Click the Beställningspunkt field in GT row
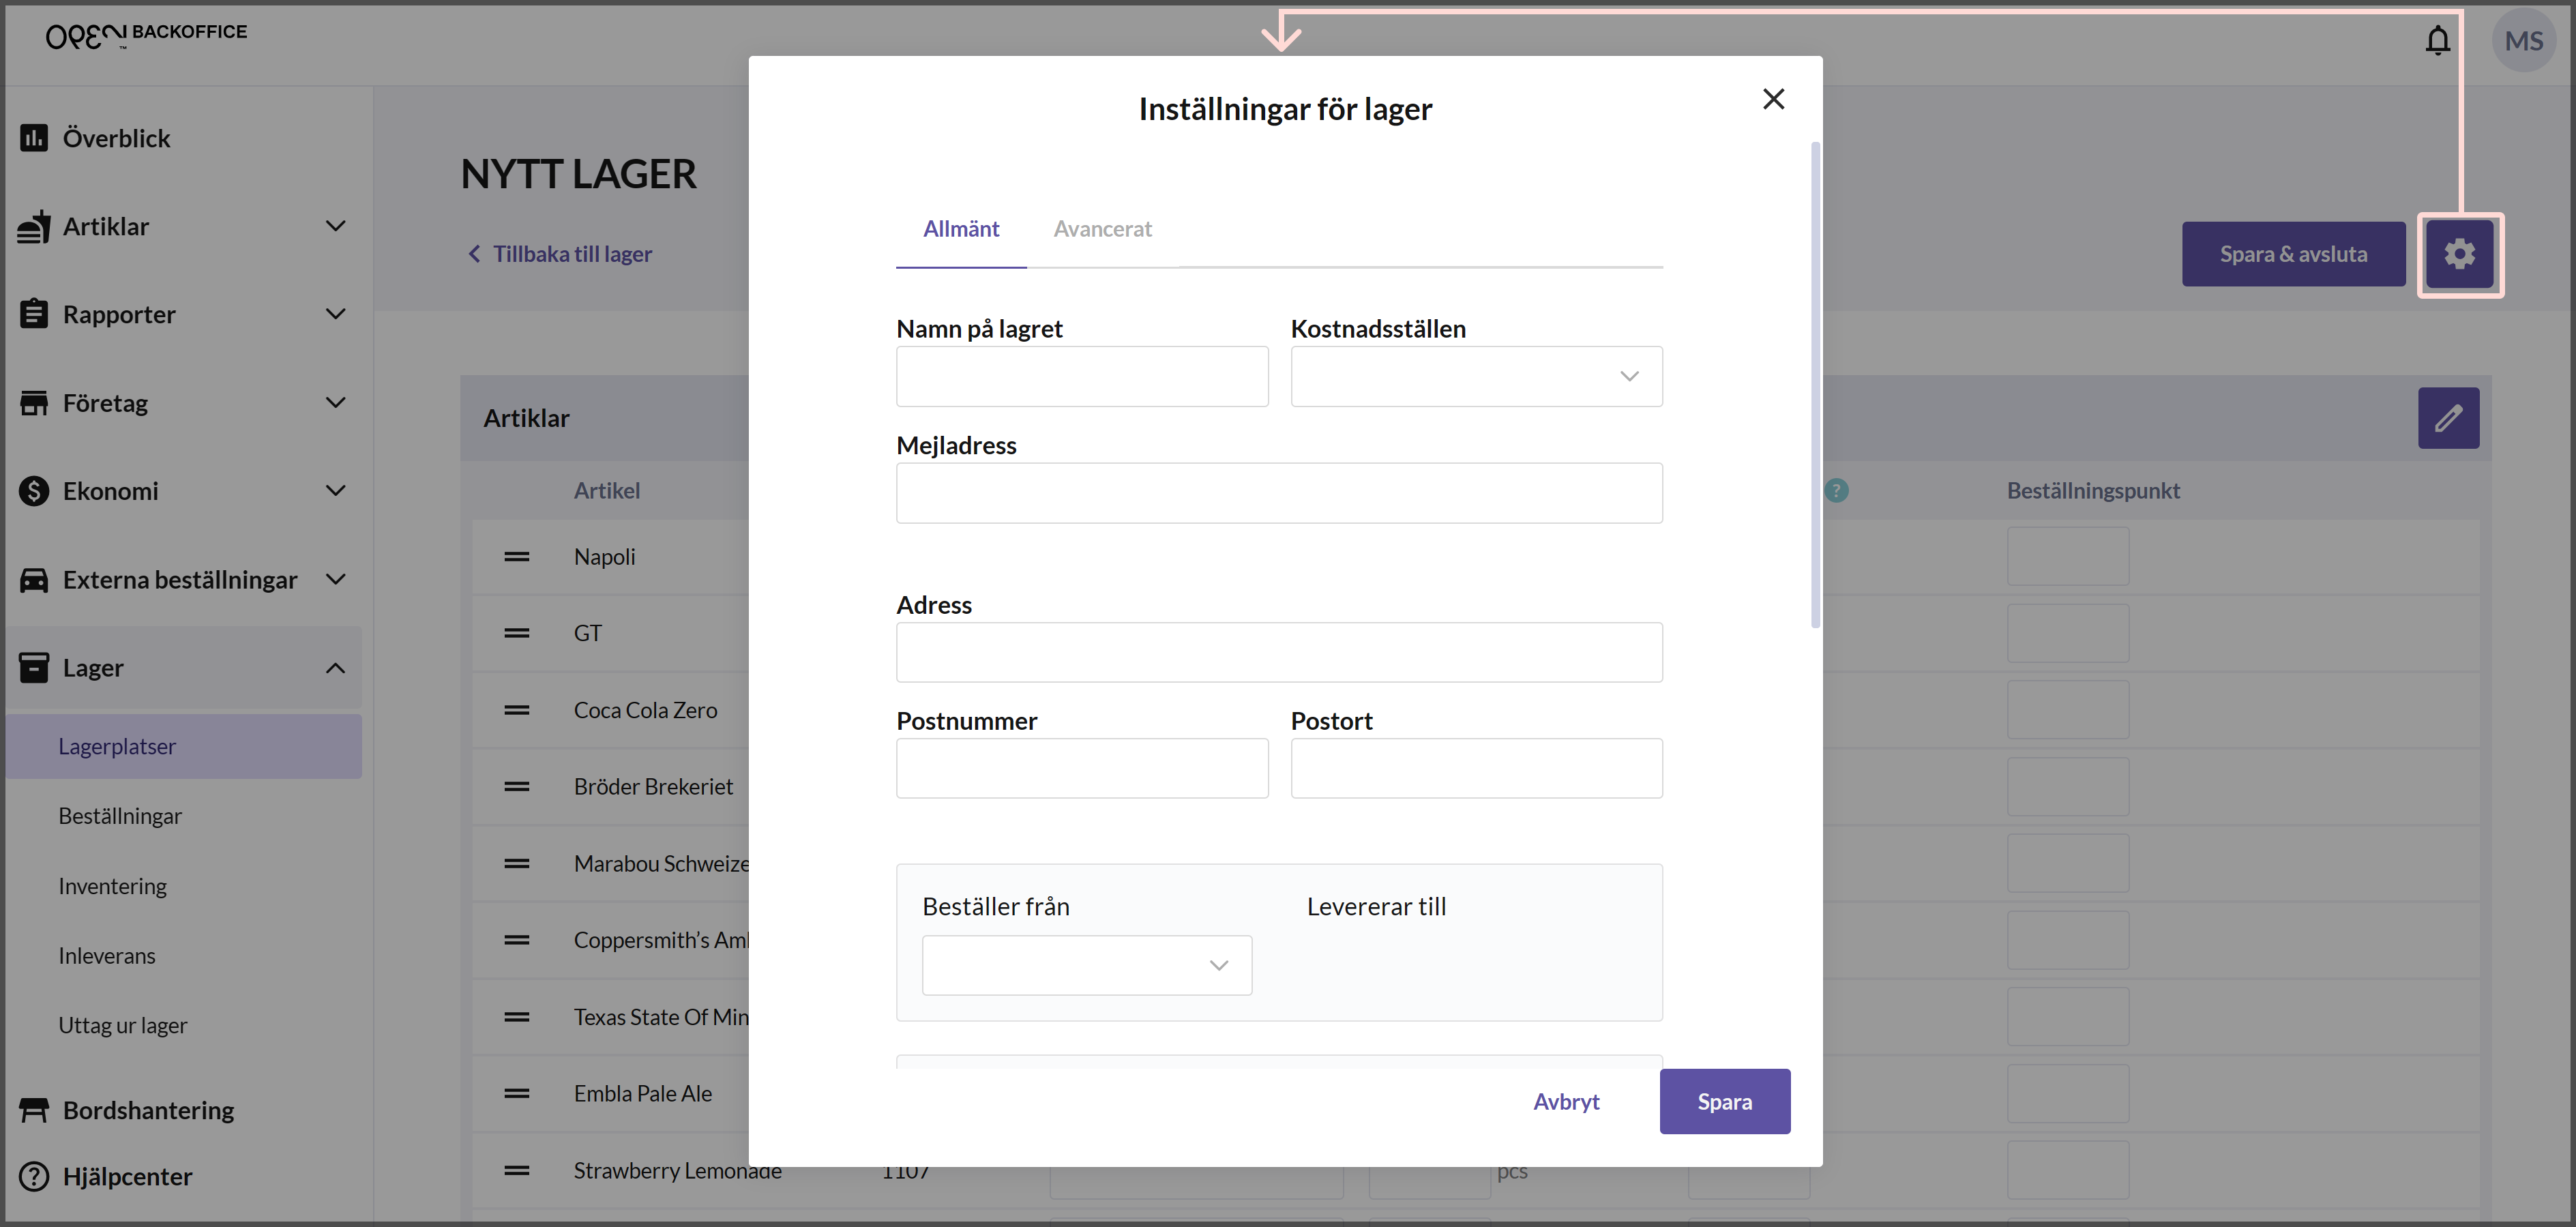This screenshot has height=1227, width=2576. click(x=2067, y=633)
